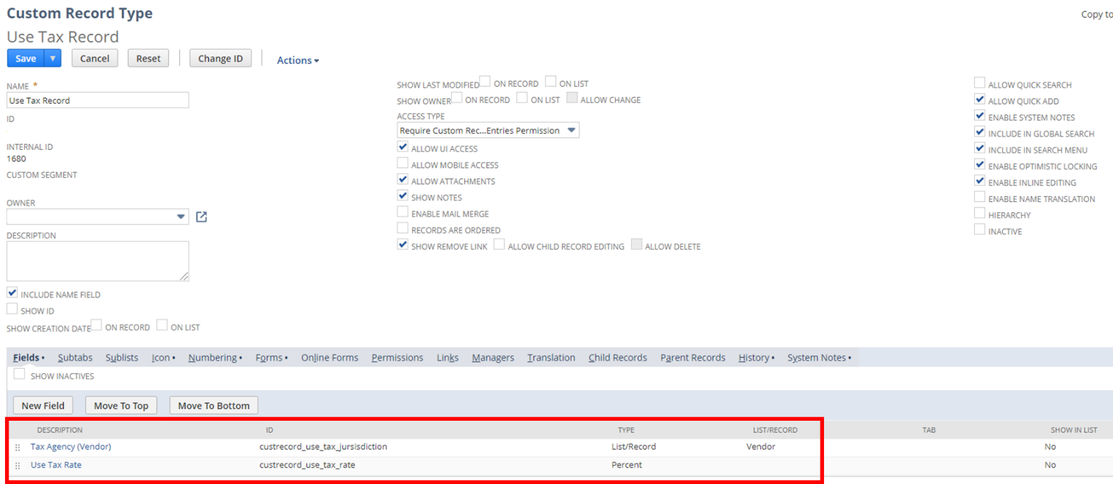The height and width of the screenshot is (484, 1113).
Task: Open the Permissions tab
Action: coord(397,357)
